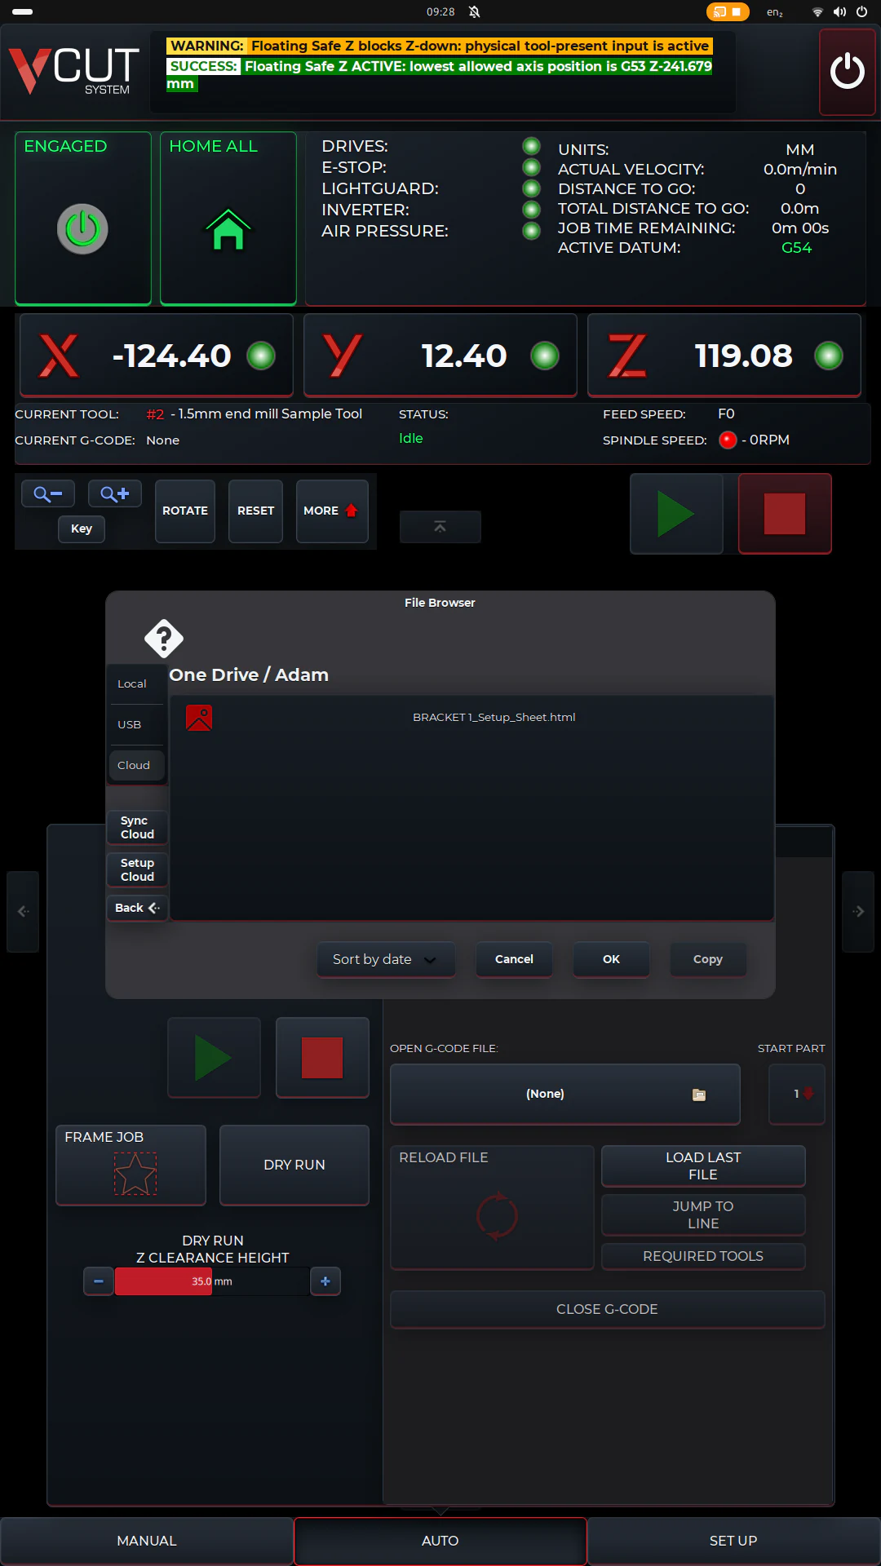Cancel the File Browser dialog
Screen dimensions: 881x1566
(x=514, y=959)
